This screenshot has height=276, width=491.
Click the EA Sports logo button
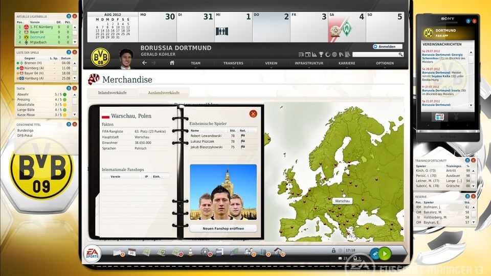(x=93, y=253)
